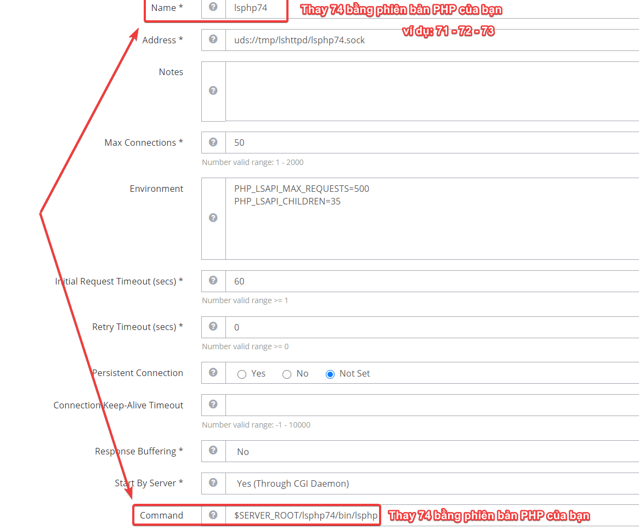The image size is (639, 529).
Task: Open help for the Environment field
Action: pos(213,218)
